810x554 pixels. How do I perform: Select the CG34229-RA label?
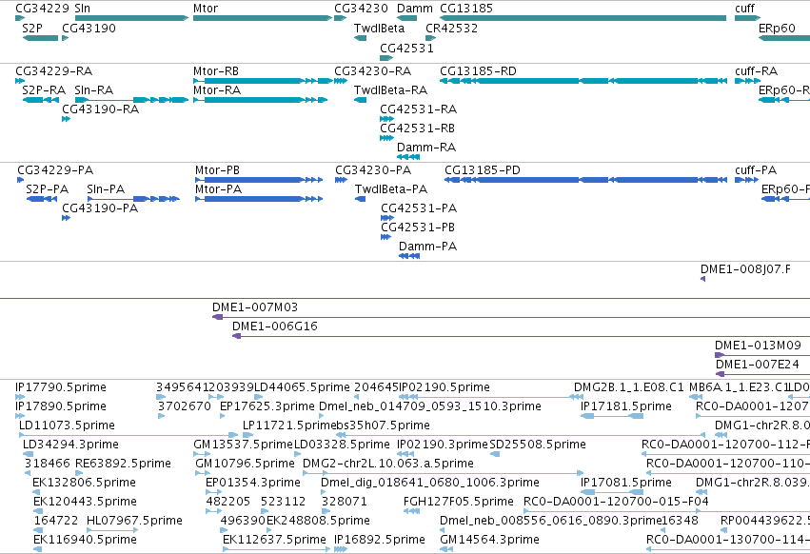54,70
